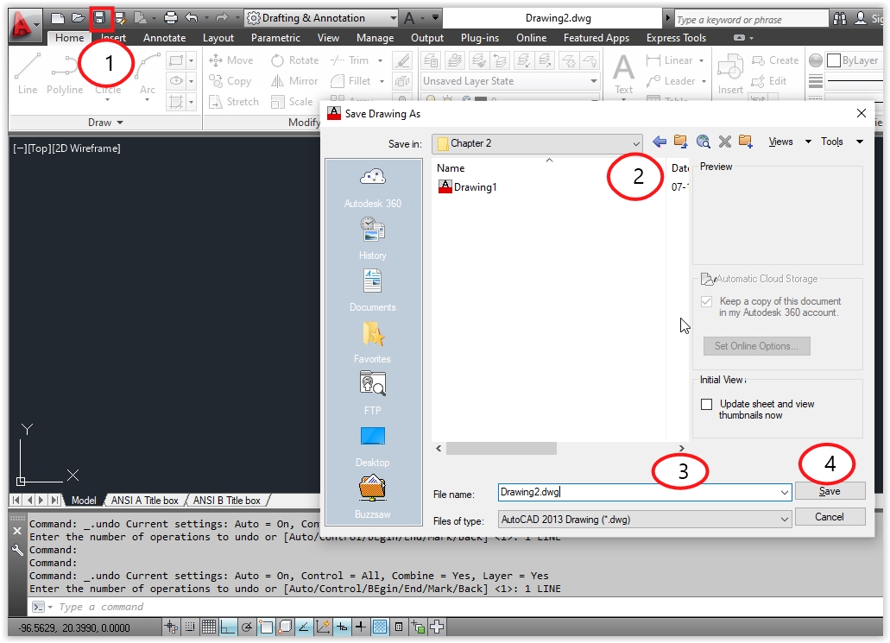The image size is (890, 643).
Task: Open Favorites in places list
Action: pos(372,343)
